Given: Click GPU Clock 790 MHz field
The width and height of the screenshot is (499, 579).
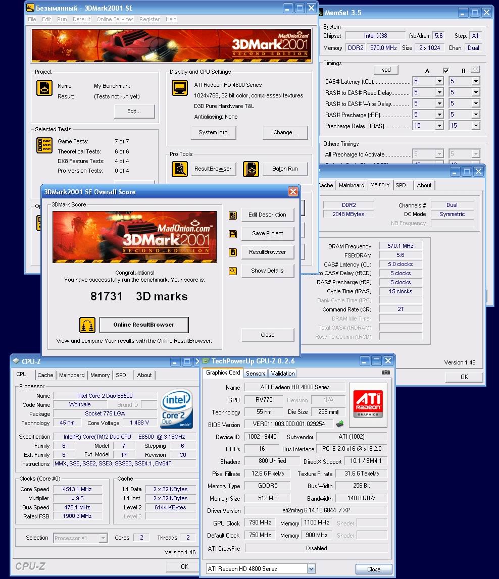Looking at the screenshot, I should [260, 523].
